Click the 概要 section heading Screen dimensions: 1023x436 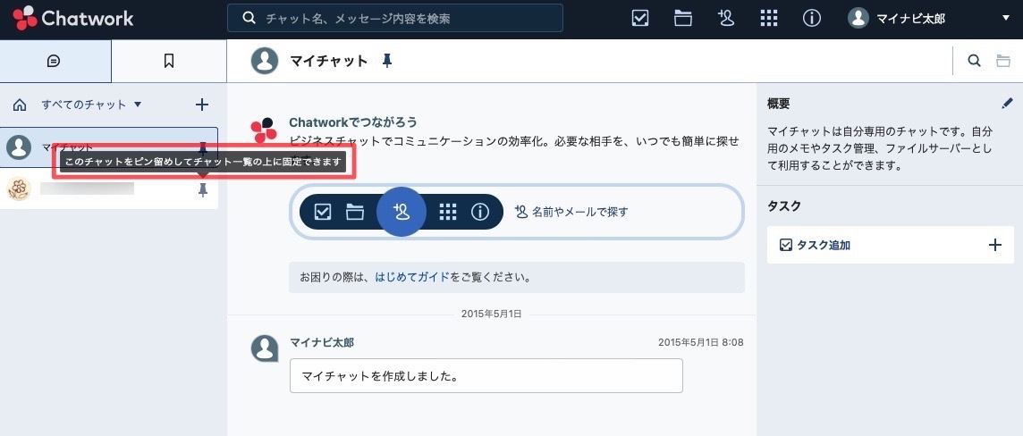779,103
